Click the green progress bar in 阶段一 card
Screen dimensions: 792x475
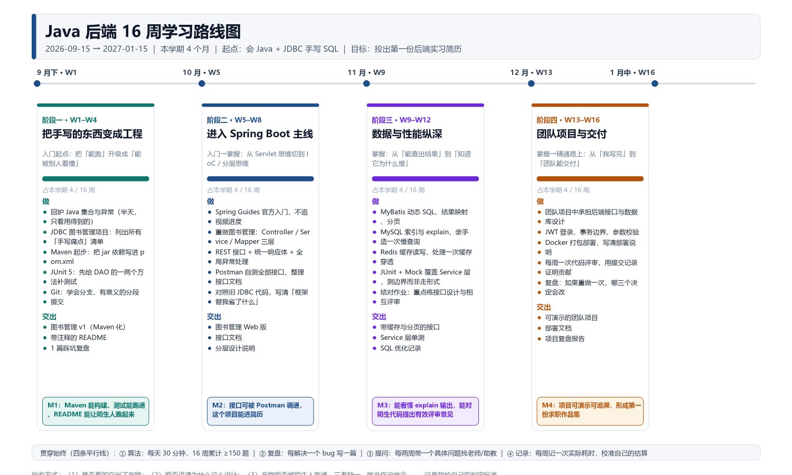point(96,179)
